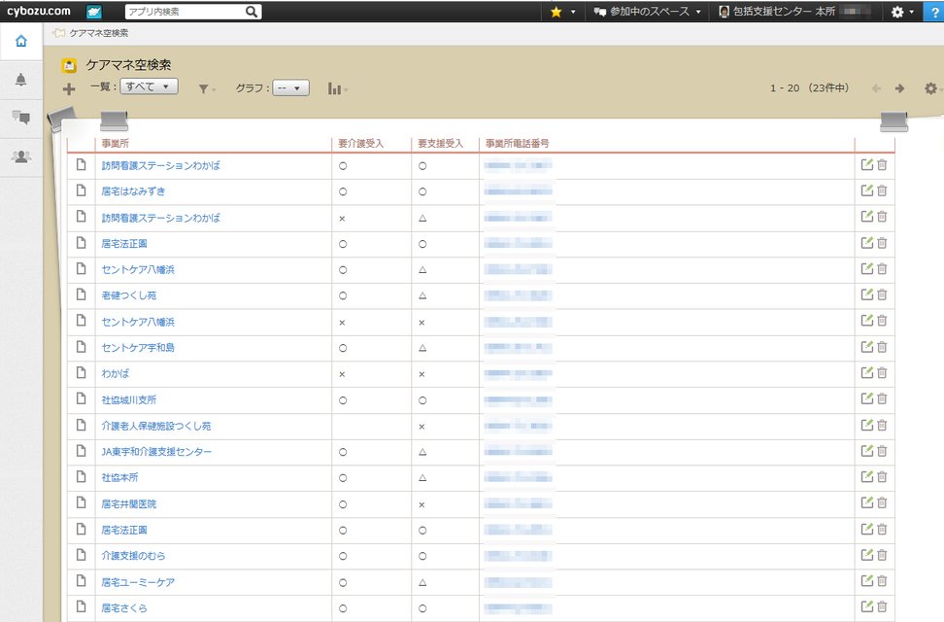Open 介護老人保健施設つくし苑 link

(x=156, y=426)
